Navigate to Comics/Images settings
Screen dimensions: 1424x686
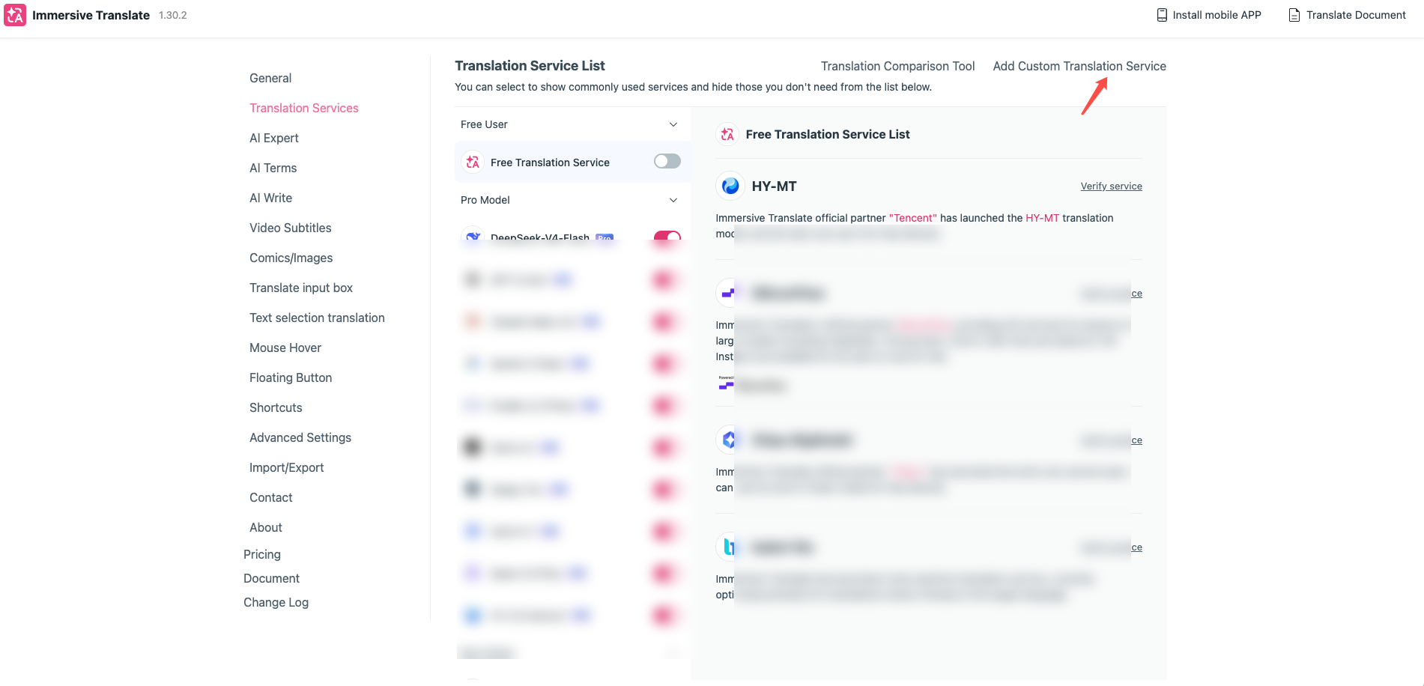(291, 258)
